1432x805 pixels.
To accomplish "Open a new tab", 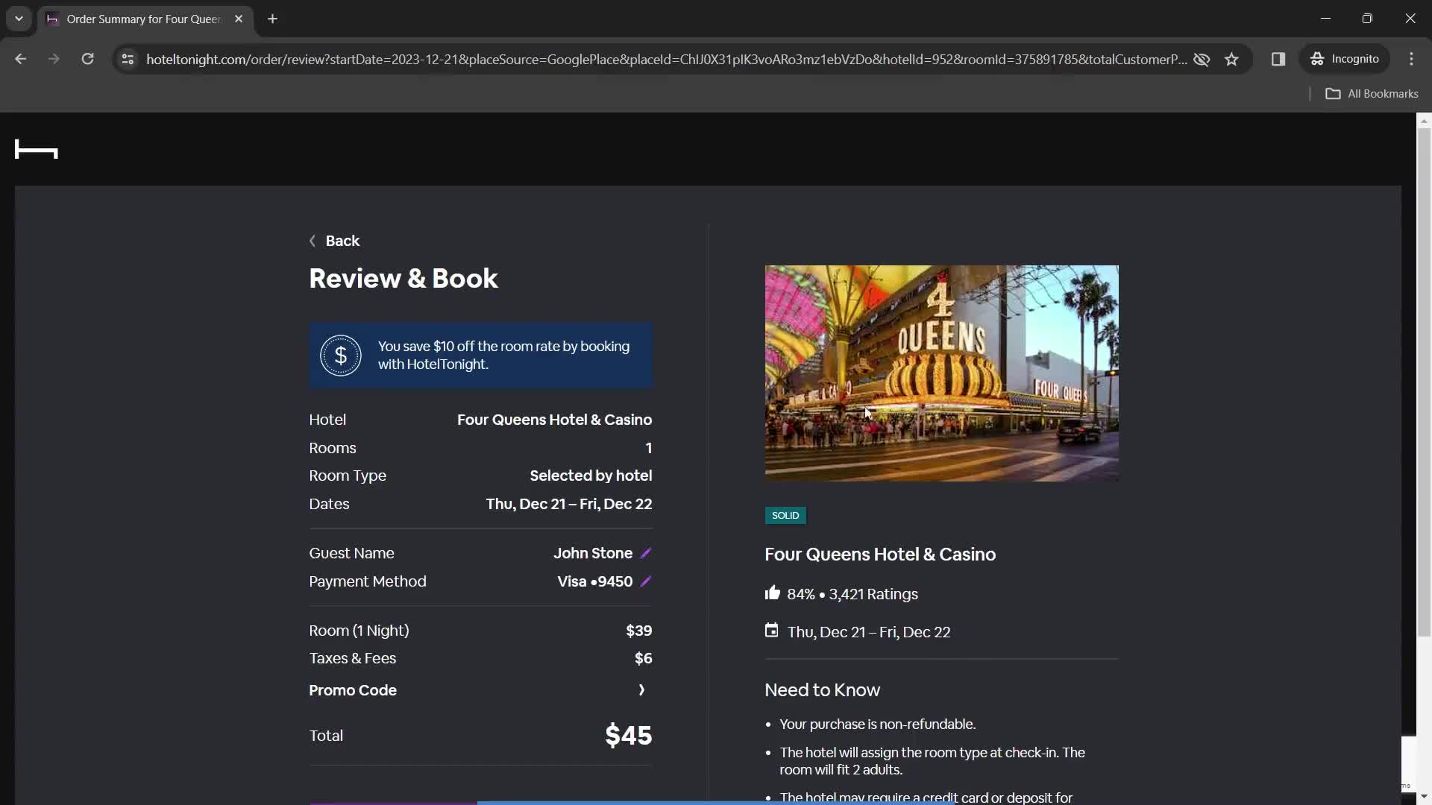I will point(273,19).
